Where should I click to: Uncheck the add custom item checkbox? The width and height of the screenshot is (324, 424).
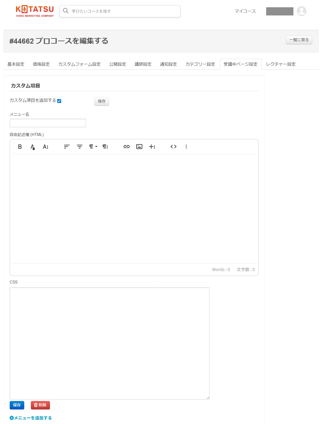(x=59, y=101)
